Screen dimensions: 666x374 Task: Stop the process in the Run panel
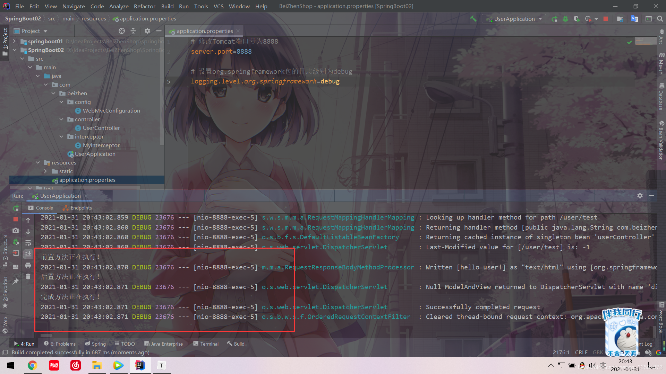coord(16,219)
